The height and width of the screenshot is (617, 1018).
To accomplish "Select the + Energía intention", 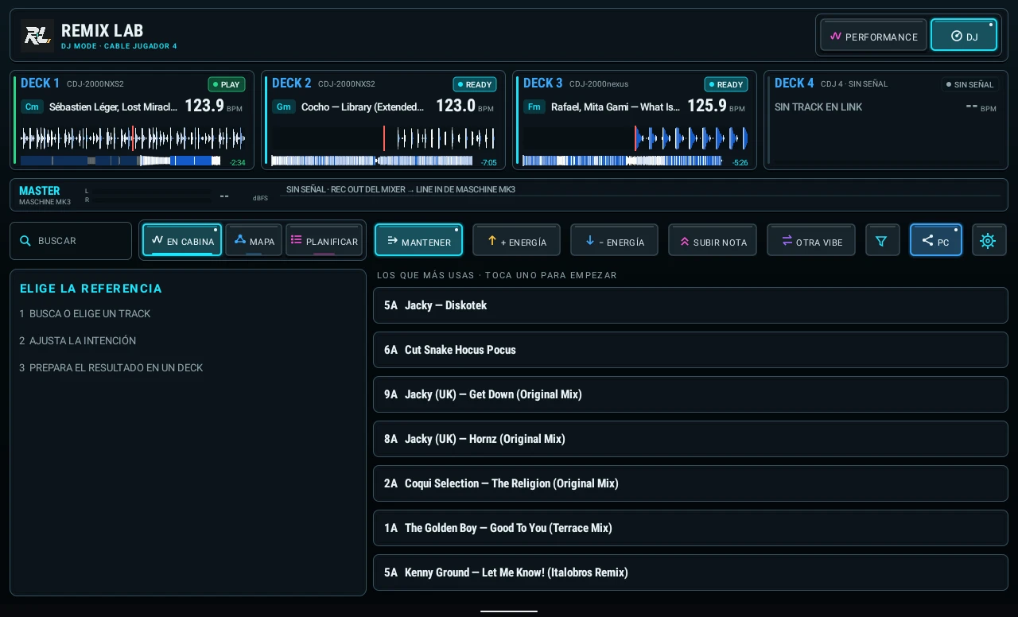I will (516, 240).
